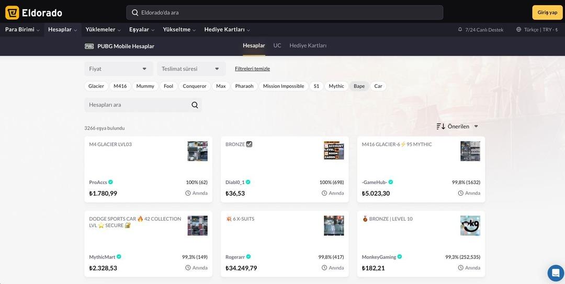This screenshot has width=565, height=284.
Task: Toggle the Conqueror filter chip
Action: pyautogui.click(x=195, y=86)
